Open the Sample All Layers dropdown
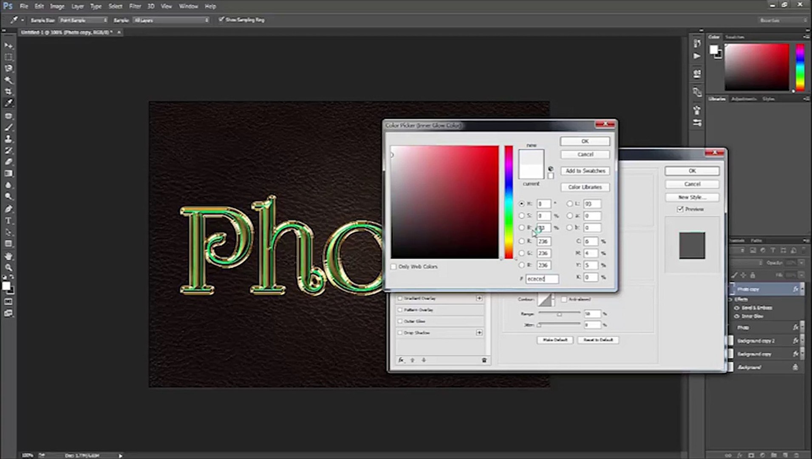812x459 pixels. pyautogui.click(x=171, y=20)
